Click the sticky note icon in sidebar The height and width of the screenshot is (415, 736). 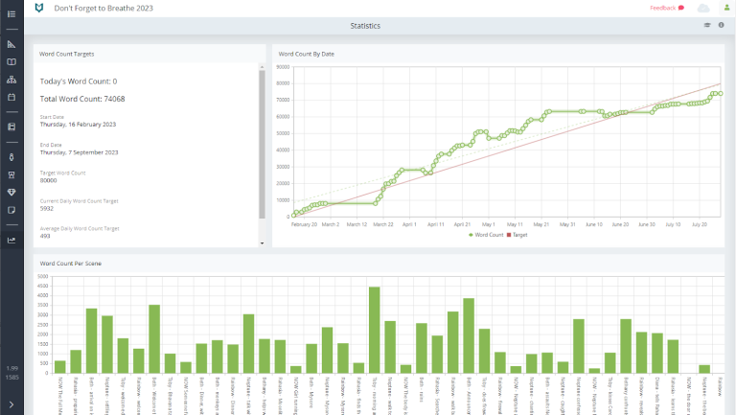point(11,209)
